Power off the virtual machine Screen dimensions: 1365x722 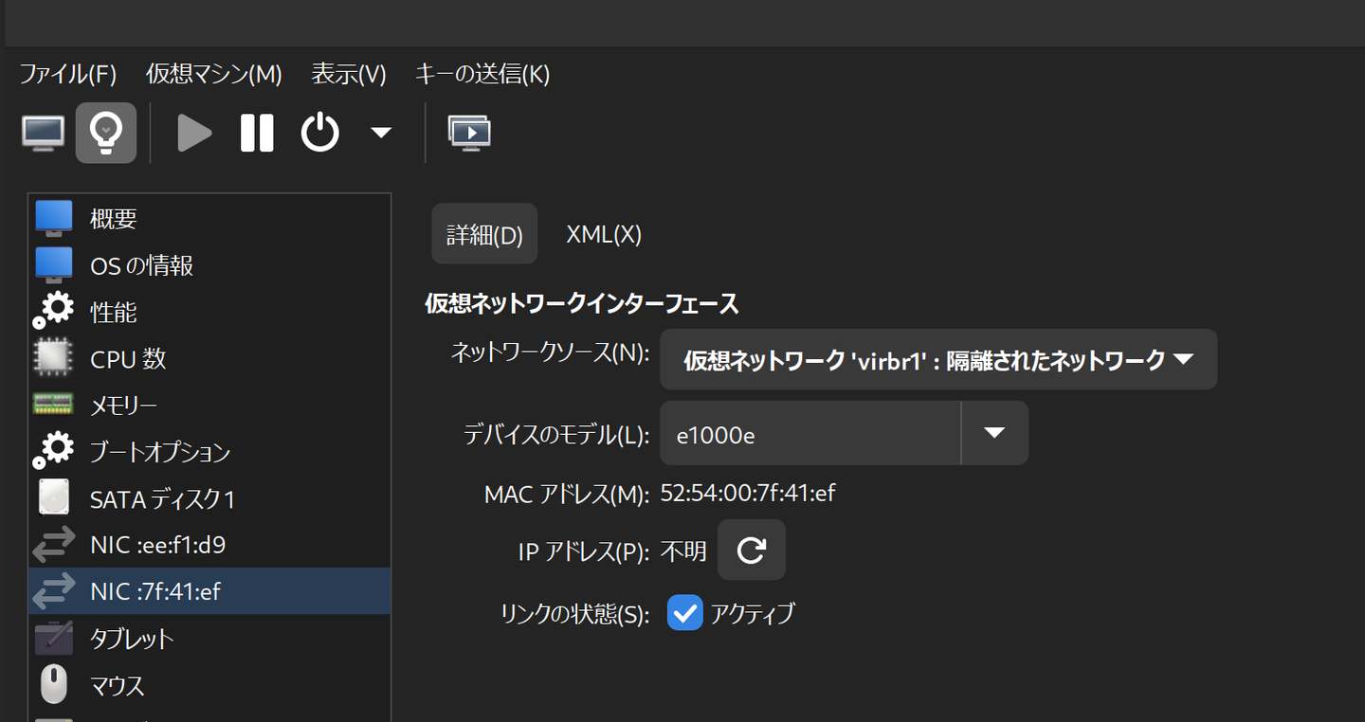319,132
